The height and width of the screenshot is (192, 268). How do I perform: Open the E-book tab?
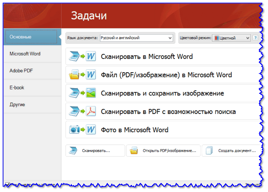click(x=32, y=88)
